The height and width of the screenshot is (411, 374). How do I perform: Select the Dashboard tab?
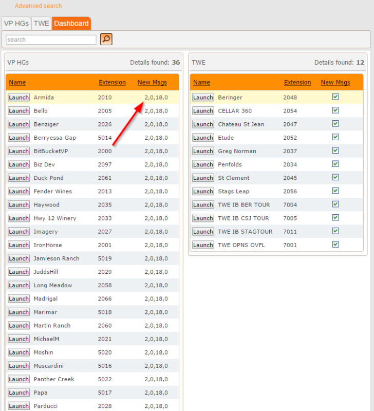pos(71,23)
